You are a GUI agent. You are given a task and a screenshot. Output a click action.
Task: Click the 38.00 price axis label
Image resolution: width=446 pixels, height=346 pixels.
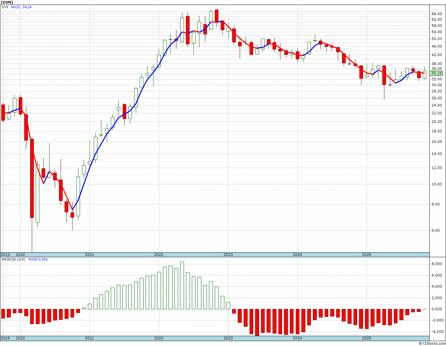tap(436, 64)
